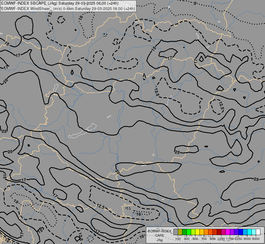Click the legend value 2250
This screenshot has height=244, width=265.
click(238, 239)
